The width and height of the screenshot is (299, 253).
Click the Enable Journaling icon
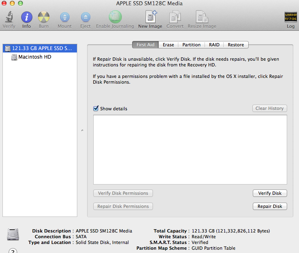click(x=115, y=17)
